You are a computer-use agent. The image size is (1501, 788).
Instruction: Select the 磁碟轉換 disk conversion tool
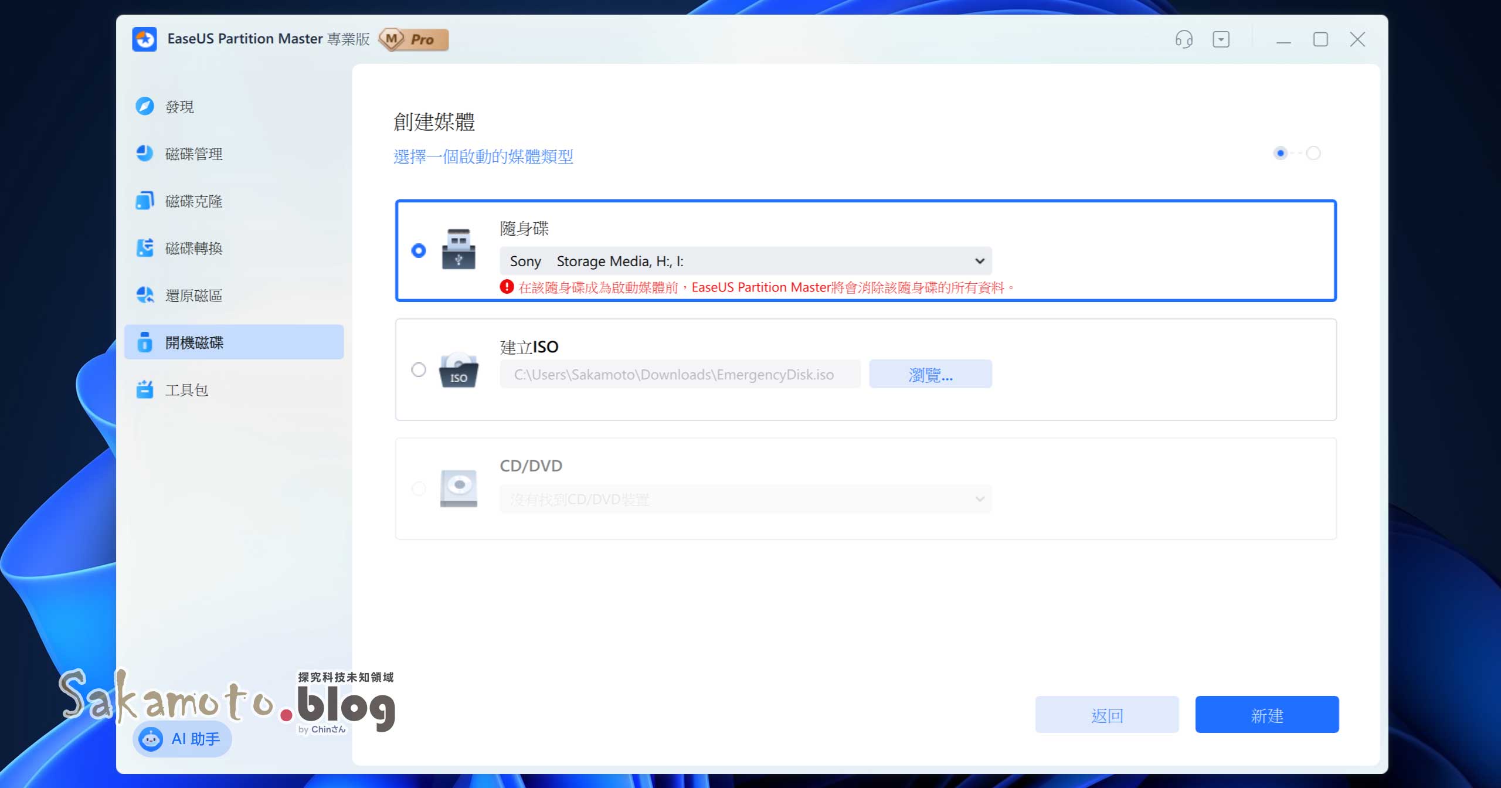[193, 248]
